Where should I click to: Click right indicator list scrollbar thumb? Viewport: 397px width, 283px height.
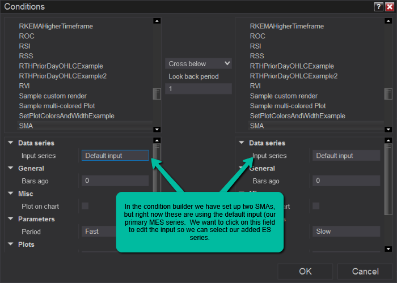click(x=388, y=94)
